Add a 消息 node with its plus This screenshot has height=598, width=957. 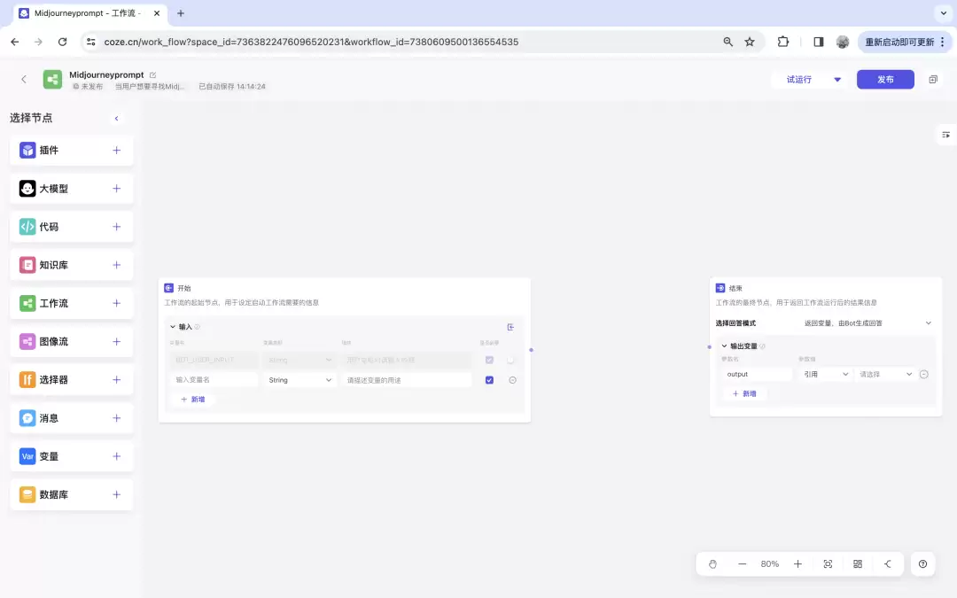(x=117, y=418)
